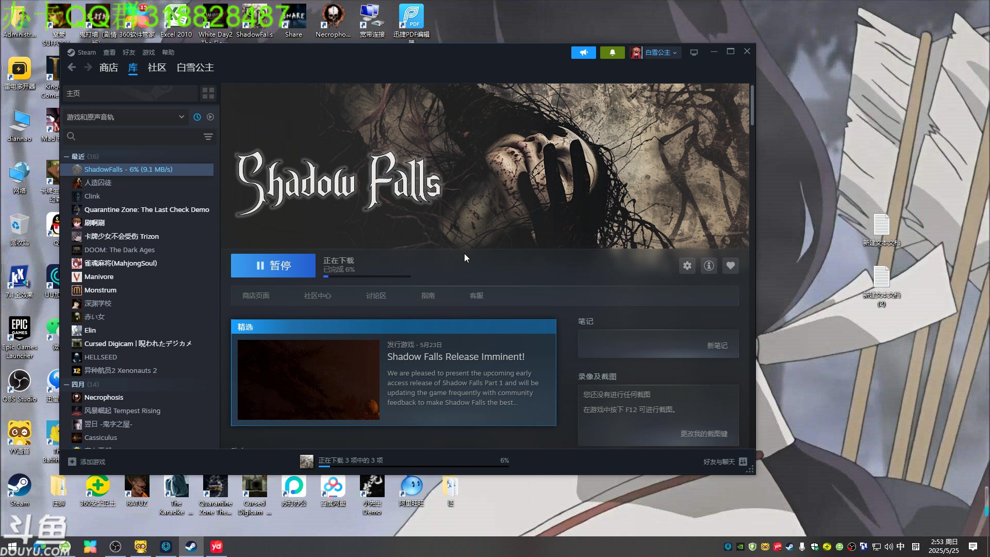The image size is (990, 557).
Task: Select ShadowFalls in the library list
Action: [137, 169]
